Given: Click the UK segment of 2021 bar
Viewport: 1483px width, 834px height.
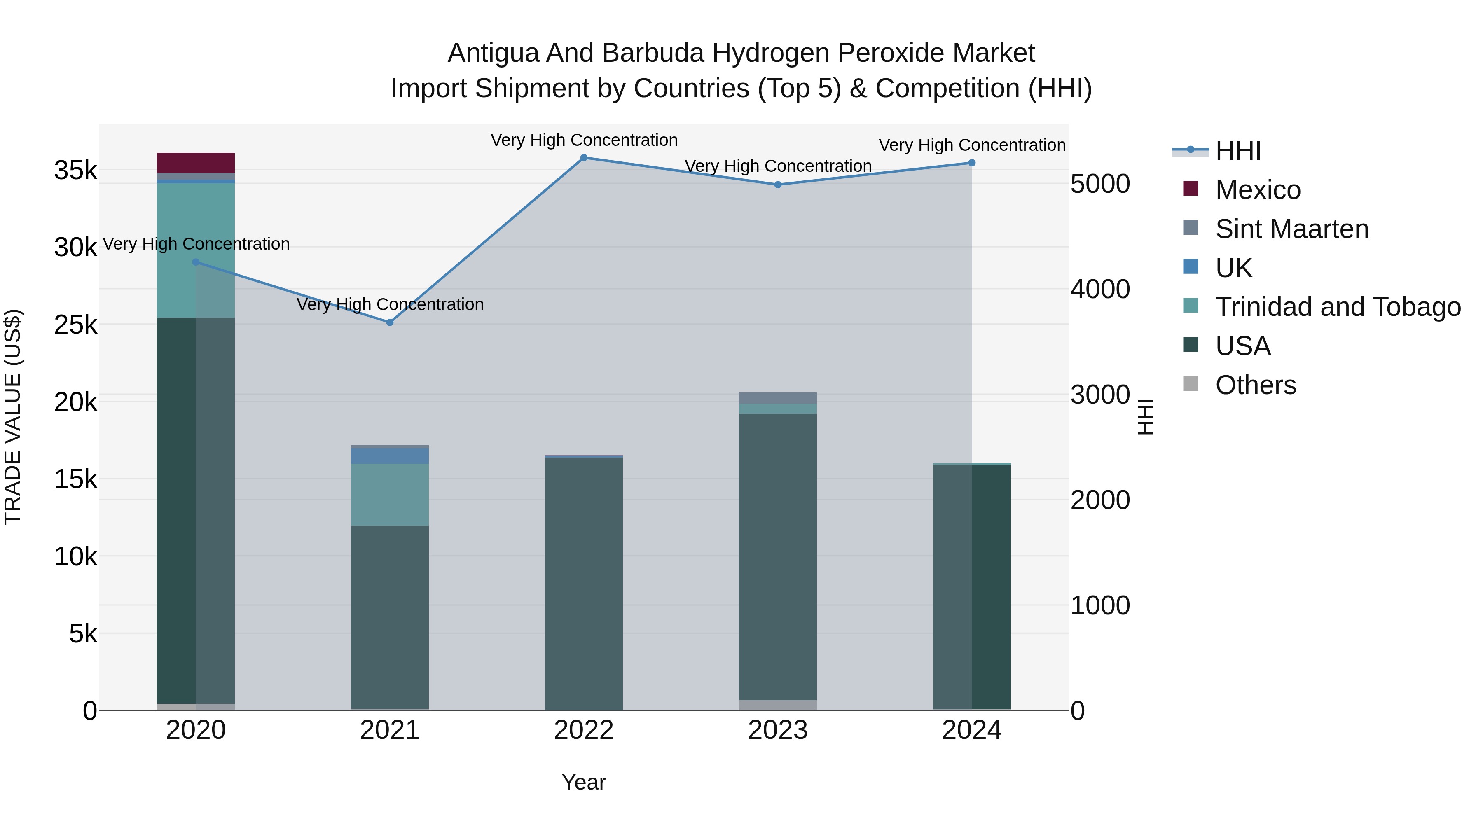Looking at the screenshot, I should [390, 456].
